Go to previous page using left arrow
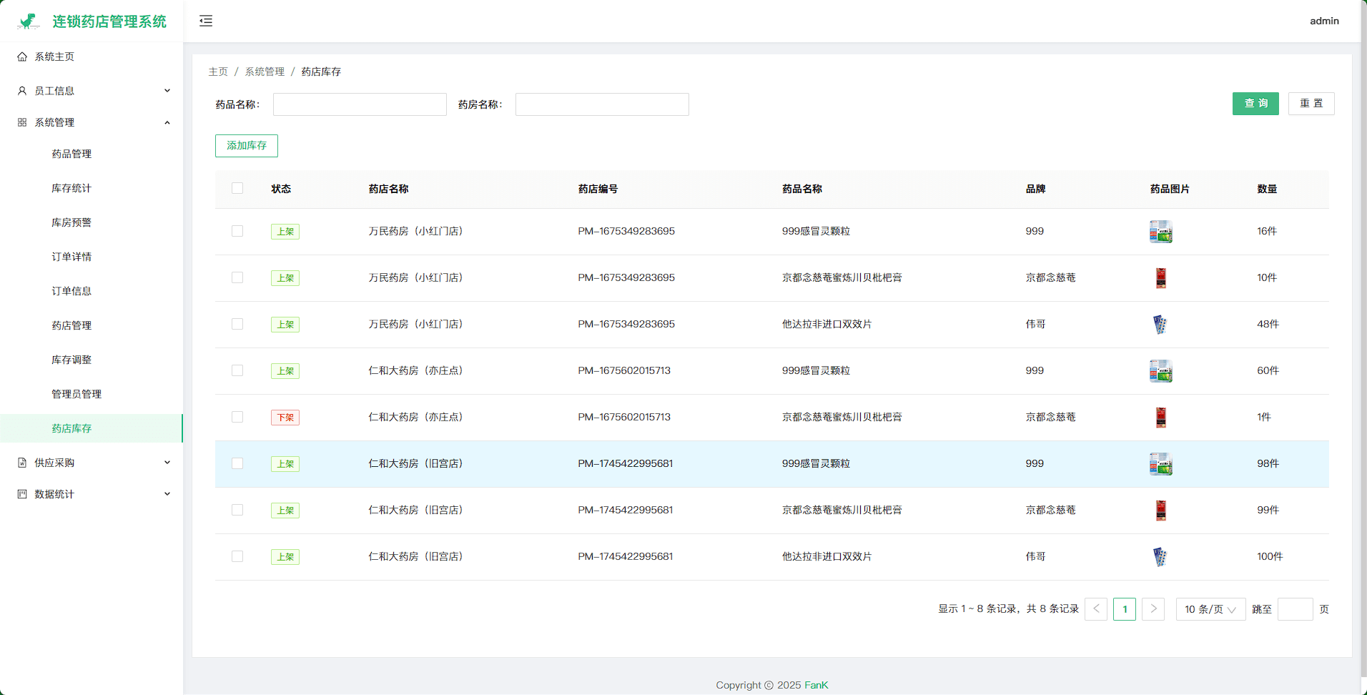Screen dimensions: 1367x695 click(1096, 609)
